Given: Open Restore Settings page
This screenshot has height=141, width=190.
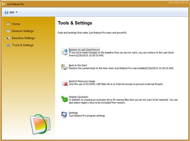Looking at the screenshot, I should click(x=23, y=31).
